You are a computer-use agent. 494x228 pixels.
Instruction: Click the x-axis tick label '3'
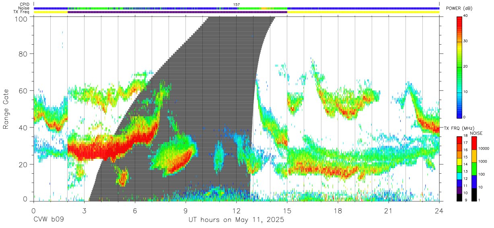point(84,211)
